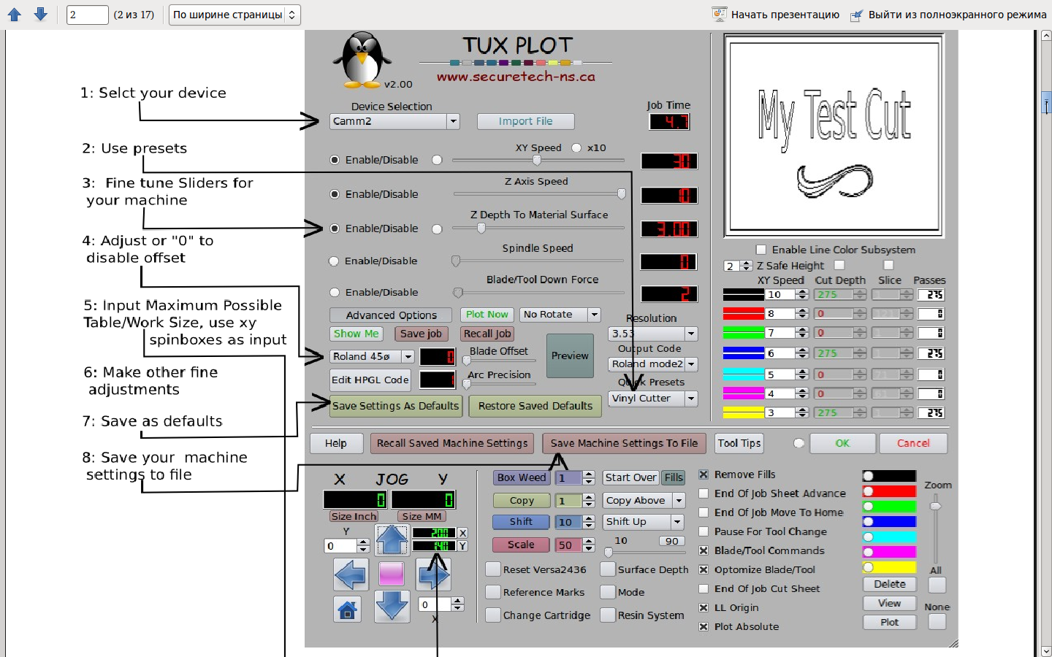
Task: Go to next page with down arrow
Action: coord(41,15)
